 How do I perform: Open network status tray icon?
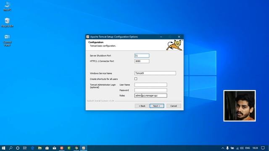tap(237, 148)
